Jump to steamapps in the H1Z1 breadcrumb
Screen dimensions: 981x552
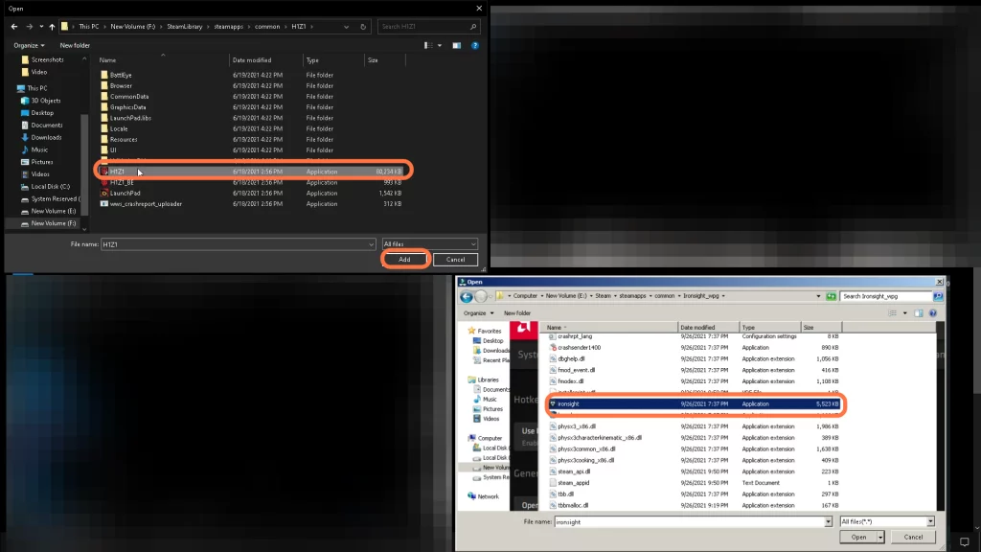[228, 27]
